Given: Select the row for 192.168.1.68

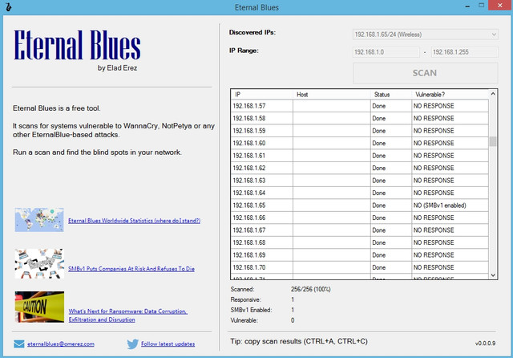Looking at the screenshot, I should coord(360,242).
